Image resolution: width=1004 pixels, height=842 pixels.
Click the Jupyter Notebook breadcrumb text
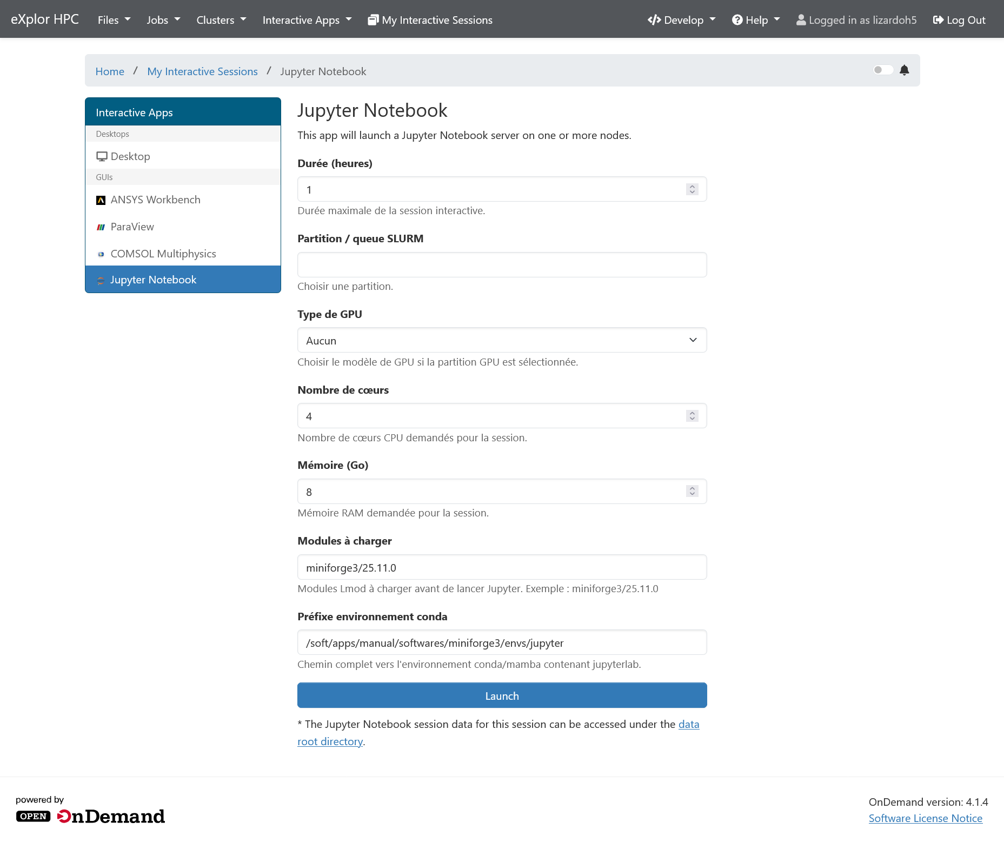(x=323, y=71)
